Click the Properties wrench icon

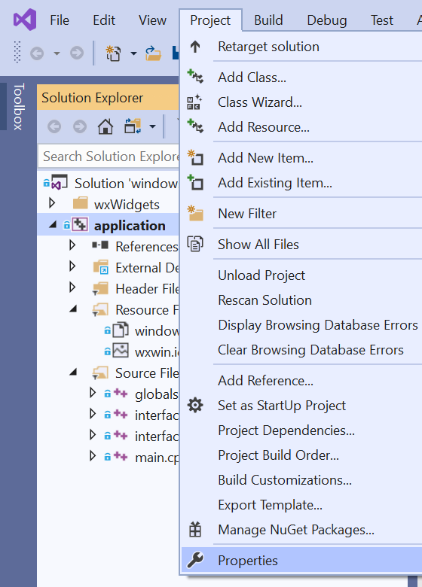tap(195, 560)
